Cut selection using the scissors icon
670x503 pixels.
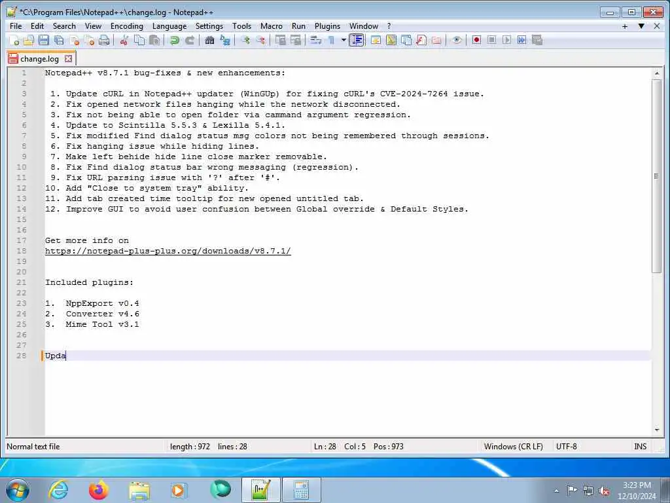click(x=124, y=40)
